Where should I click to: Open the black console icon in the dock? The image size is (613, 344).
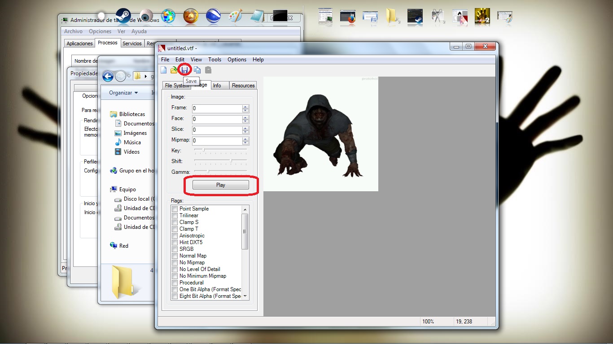280,15
